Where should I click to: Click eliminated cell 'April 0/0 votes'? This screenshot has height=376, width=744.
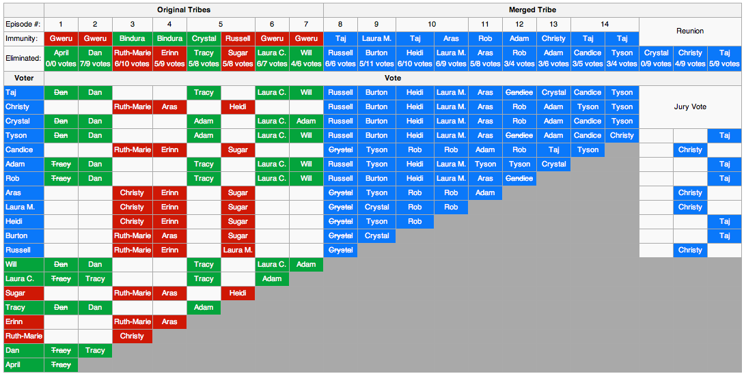[61, 58]
